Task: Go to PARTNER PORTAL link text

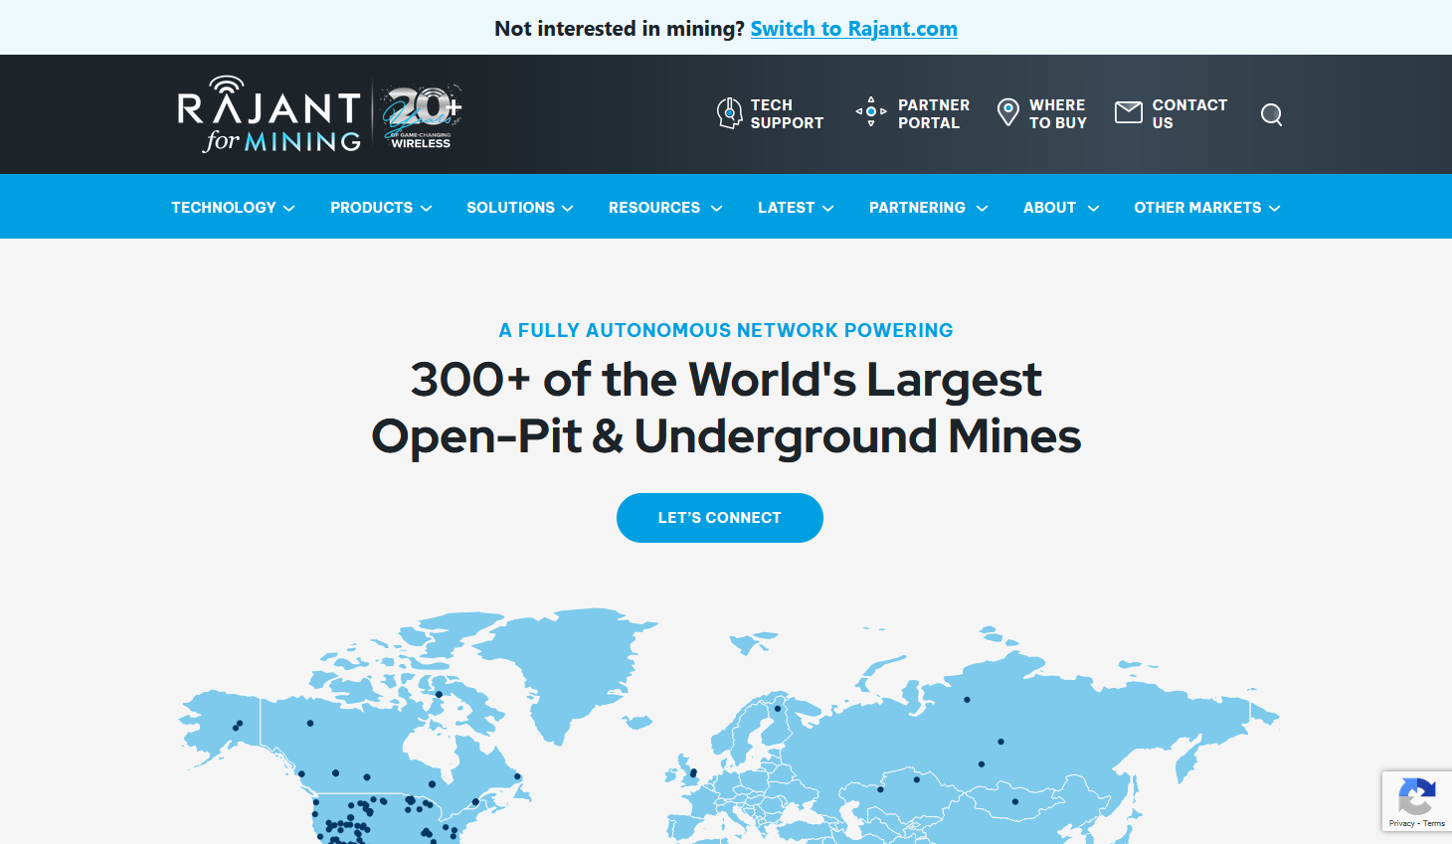Action: coord(933,113)
